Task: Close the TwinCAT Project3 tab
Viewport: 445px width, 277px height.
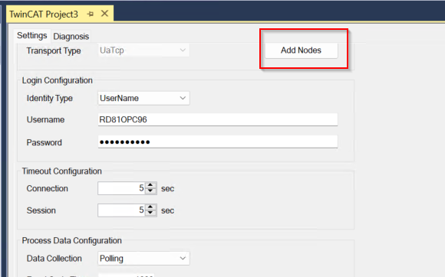Action: pyautogui.click(x=104, y=13)
